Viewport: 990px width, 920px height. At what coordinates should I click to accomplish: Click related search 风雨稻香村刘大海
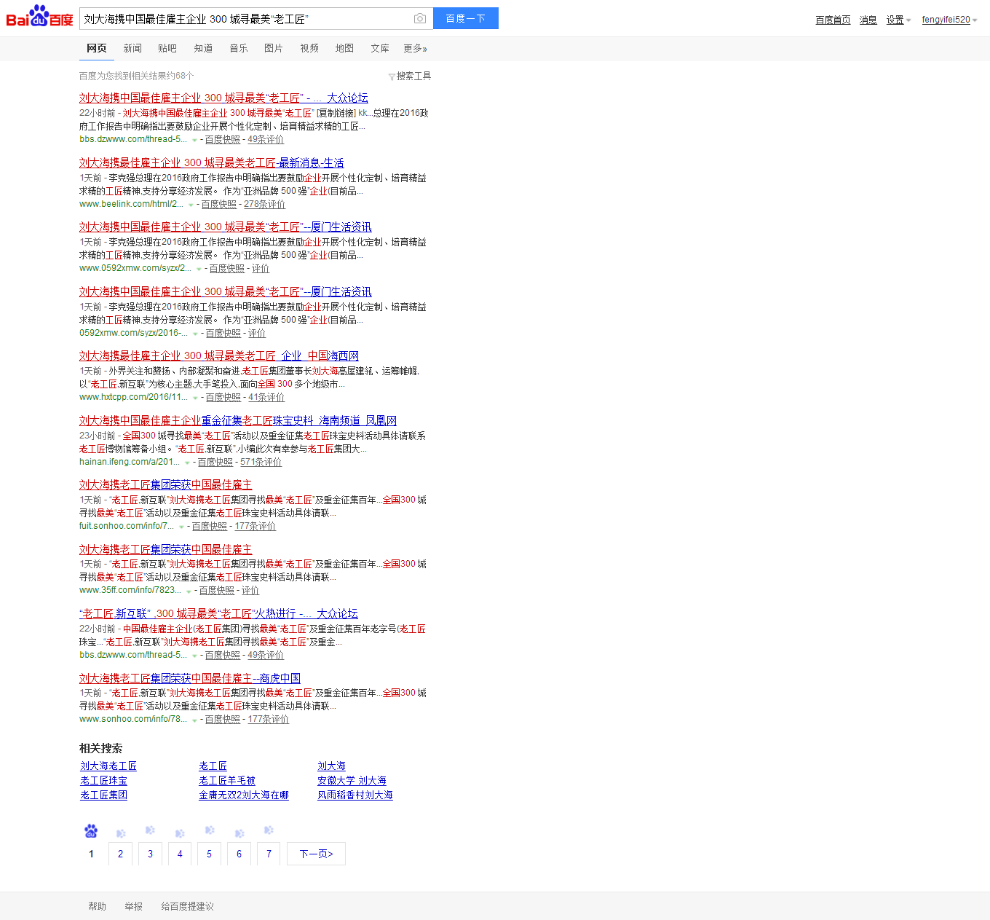355,795
